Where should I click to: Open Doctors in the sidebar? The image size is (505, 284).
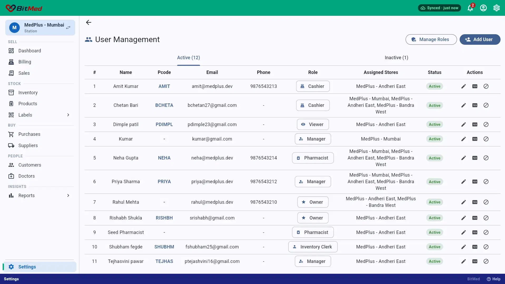point(40,176)
